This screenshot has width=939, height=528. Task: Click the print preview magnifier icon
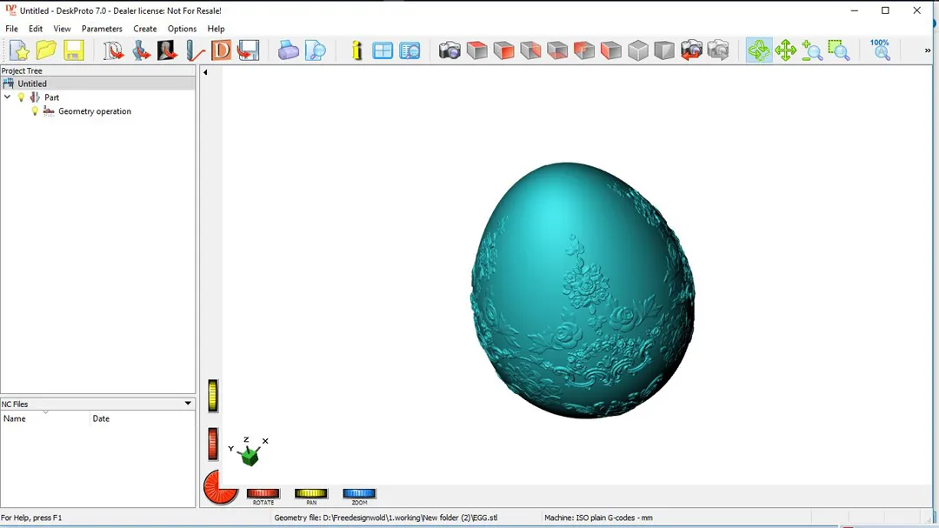(x=316, y=50)
